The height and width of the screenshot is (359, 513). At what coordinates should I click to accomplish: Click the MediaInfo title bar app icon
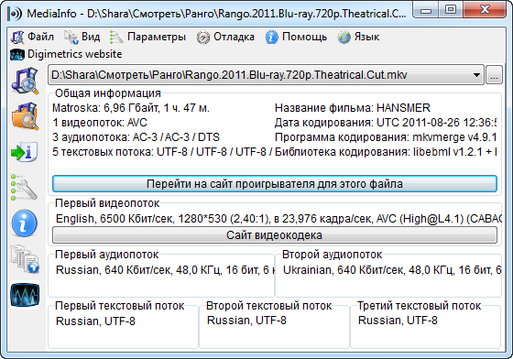(15, 14)
